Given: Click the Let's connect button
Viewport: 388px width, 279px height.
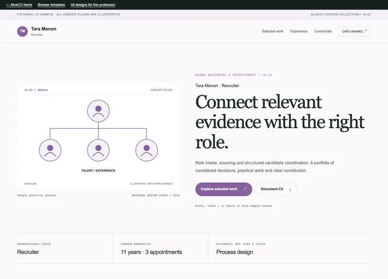Looking at the screenshot, I should pos(355,31).
